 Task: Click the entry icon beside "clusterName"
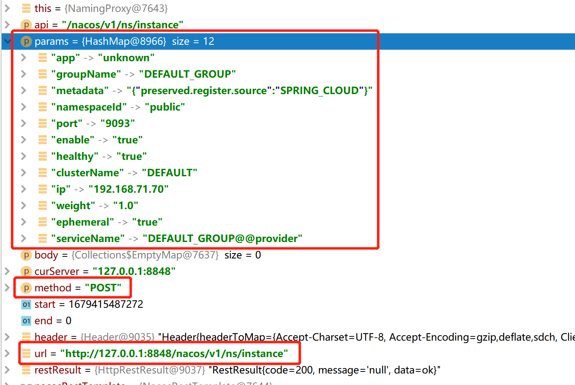(43, 173)
